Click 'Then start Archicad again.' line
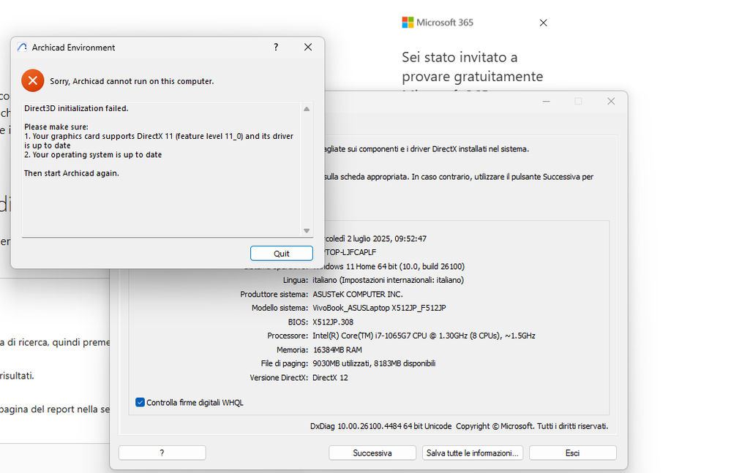This screenshot has height=473, width=731. pos(71,173)
